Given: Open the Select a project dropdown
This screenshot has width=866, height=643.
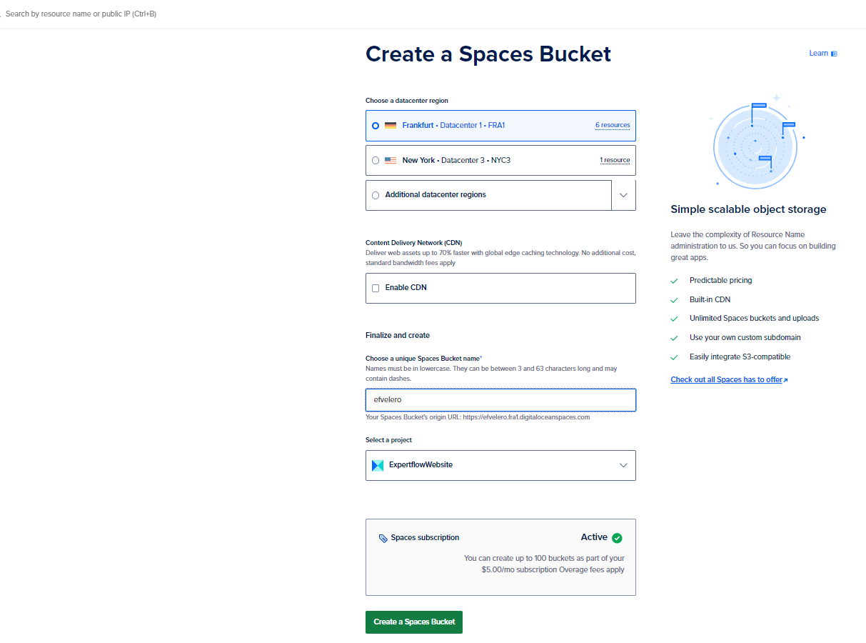Looking at the screenshot, I should pyautogui.click(x=500, y=465).
